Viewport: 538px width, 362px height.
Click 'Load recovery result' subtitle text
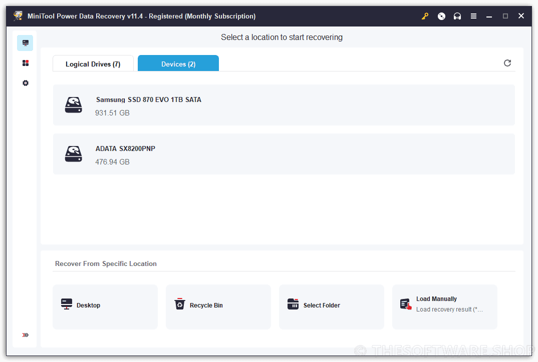click(449, 309)
